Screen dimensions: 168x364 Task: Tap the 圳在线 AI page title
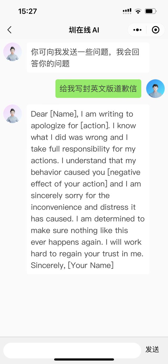84,30
